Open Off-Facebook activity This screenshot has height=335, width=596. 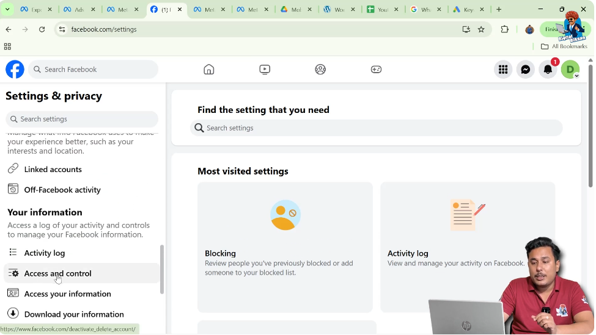coord(82,190)
